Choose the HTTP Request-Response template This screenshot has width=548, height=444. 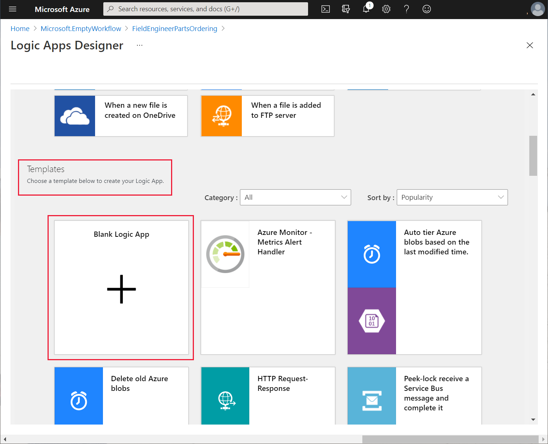click(268, 395)
